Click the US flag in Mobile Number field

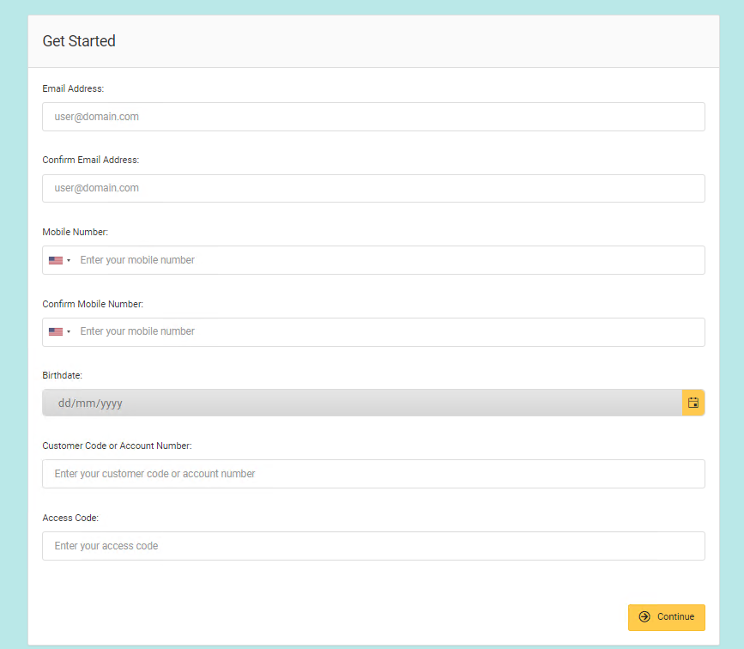tap(56, 260)
